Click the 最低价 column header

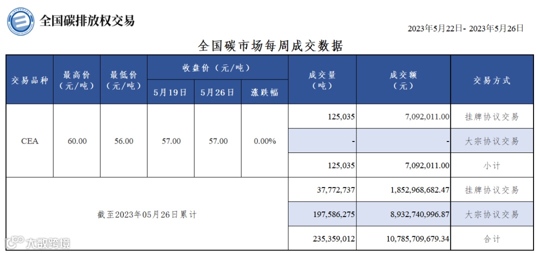[123, 80]
